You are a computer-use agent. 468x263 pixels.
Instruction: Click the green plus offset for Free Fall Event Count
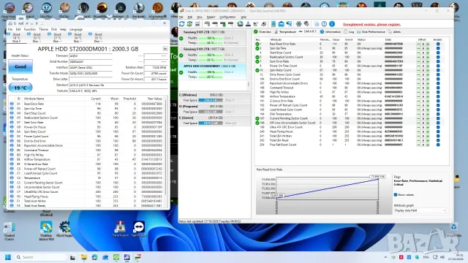tap(427, 145)
